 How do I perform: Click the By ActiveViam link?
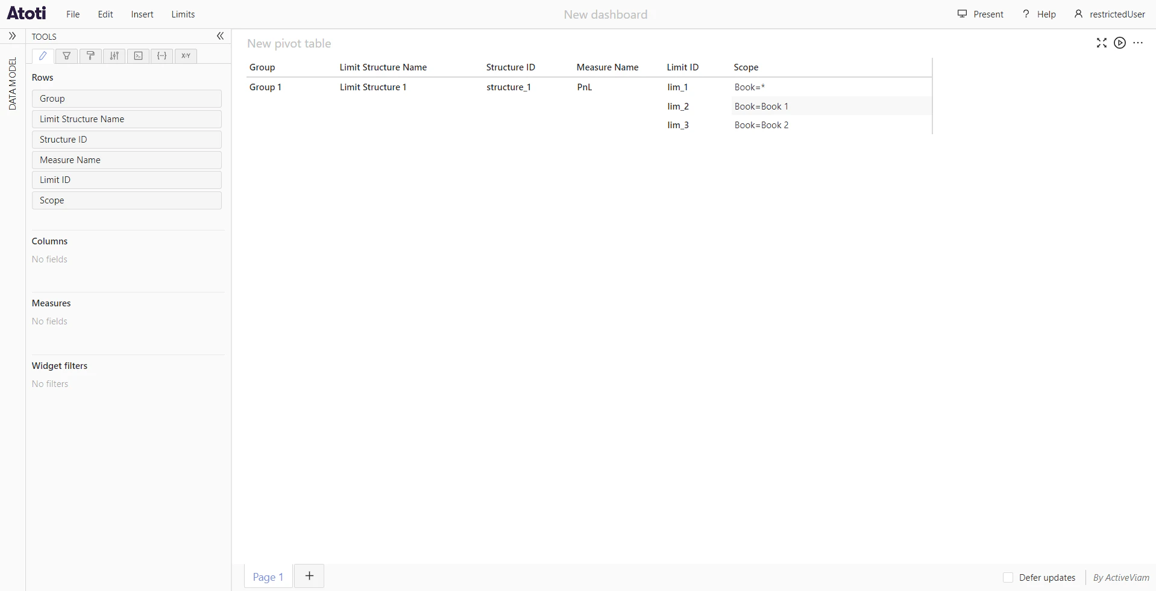[x=1121, y=578]
